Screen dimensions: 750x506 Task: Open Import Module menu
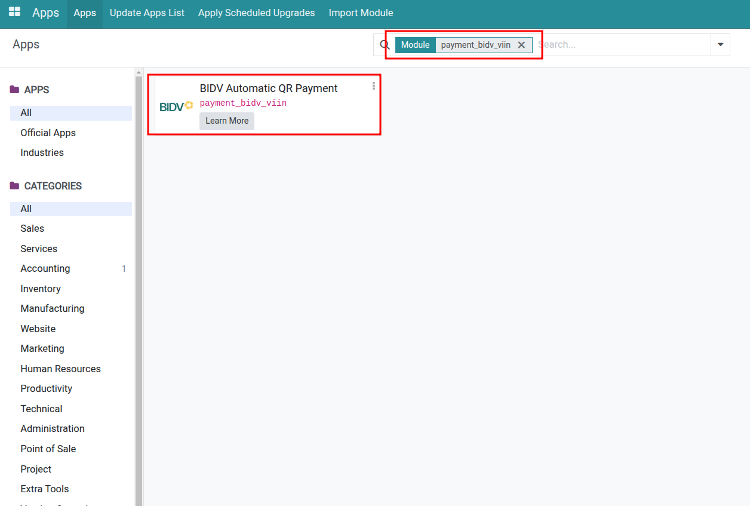361,13
